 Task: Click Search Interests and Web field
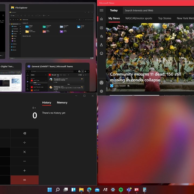coord(158,11)
